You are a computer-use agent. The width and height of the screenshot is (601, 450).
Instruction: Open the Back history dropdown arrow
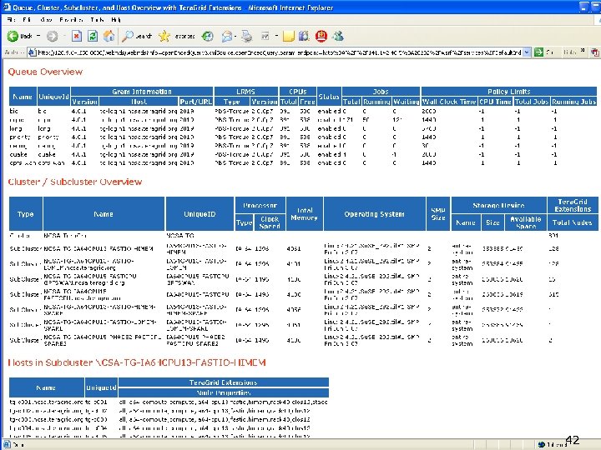click(x=38, y=36)
